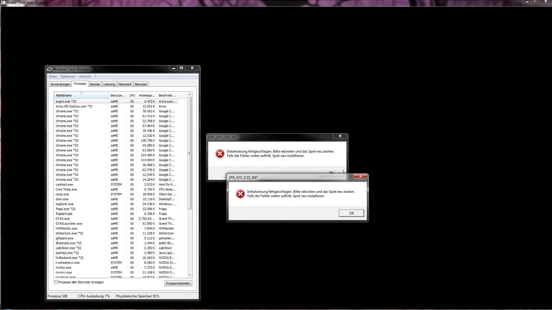
Task: Select chrome.exe row using 139.756 K
Action: coord(116,140)
